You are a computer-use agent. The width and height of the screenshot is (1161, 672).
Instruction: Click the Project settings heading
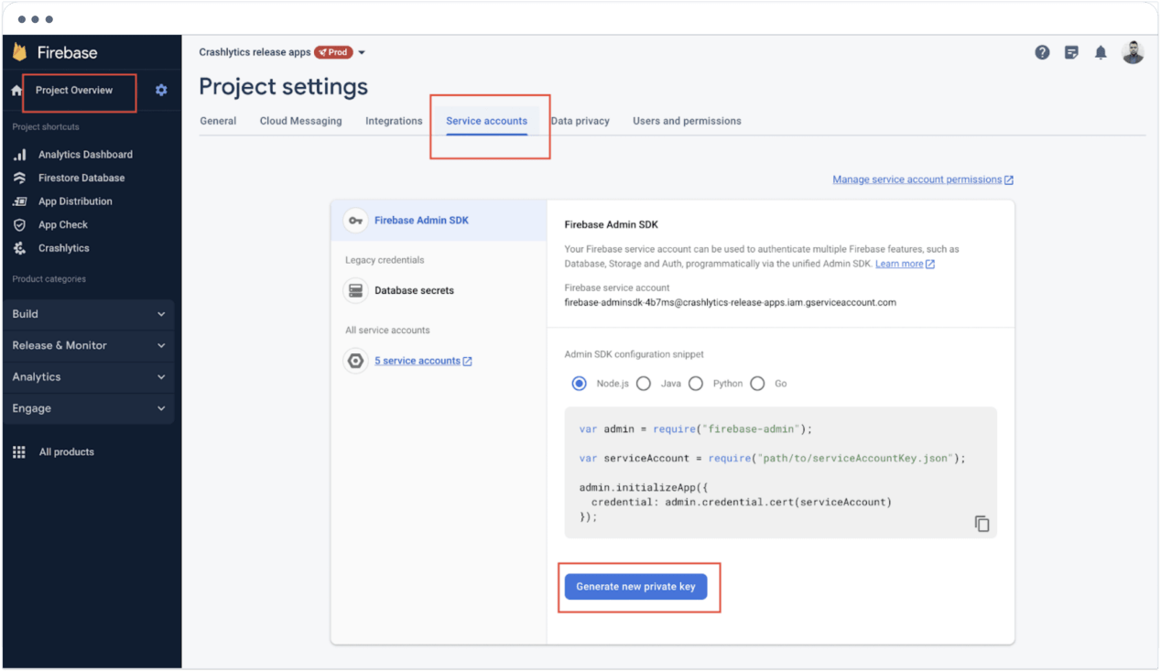[x=283, y=87]
